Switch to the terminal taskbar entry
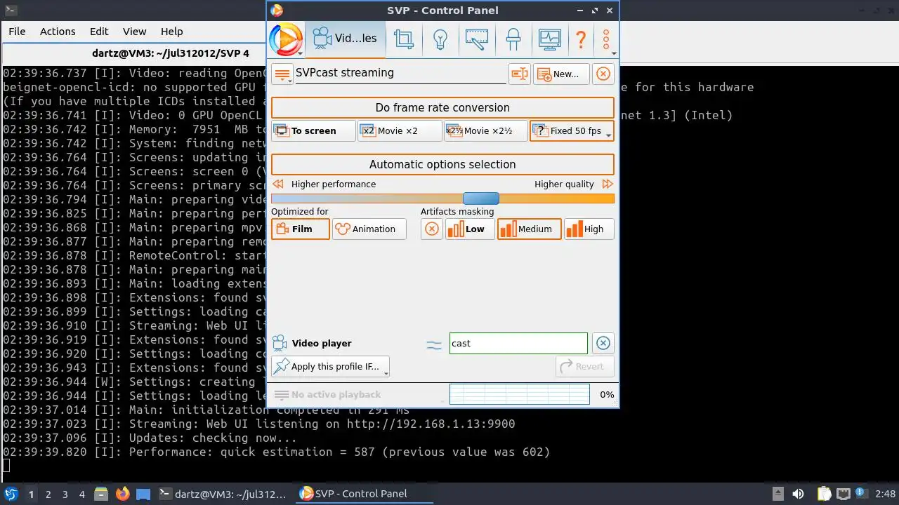This screenshot has width=899, height=505. coord(223,494)
